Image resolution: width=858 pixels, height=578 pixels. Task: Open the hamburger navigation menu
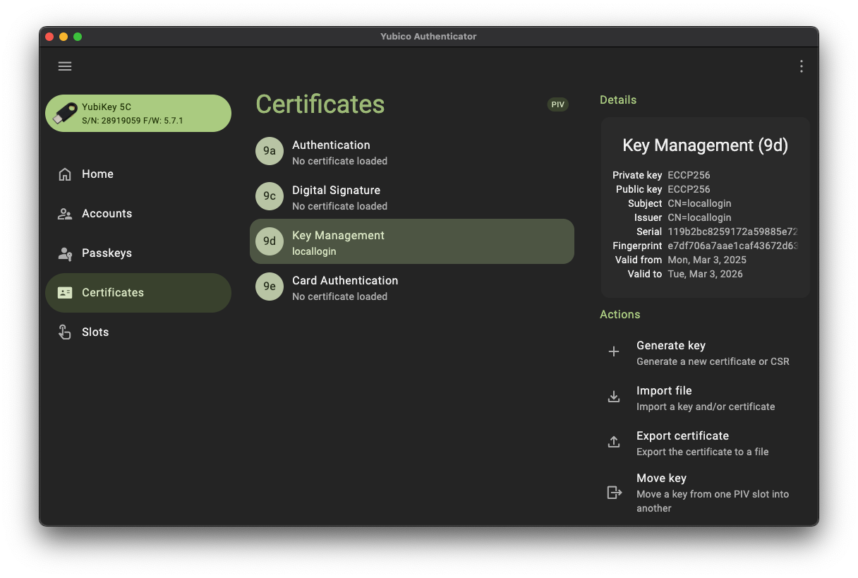[x=65, y=66]
